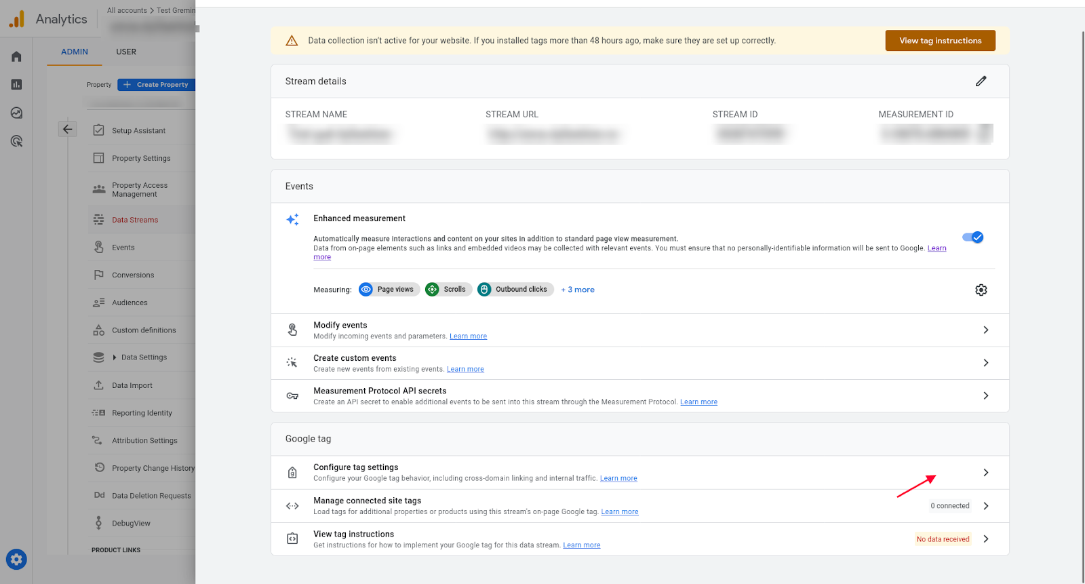The image size is (1085, 584).
Task: Expand the Modify events row chevron
Action: click(986, 330)
